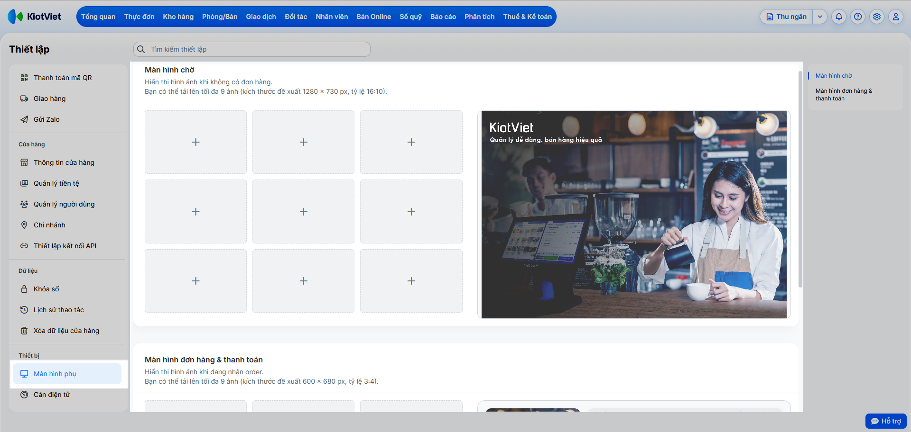The width and height of the screenshot is (911, 432).
Task: Open the Bán Online menu
Action: 374,17
